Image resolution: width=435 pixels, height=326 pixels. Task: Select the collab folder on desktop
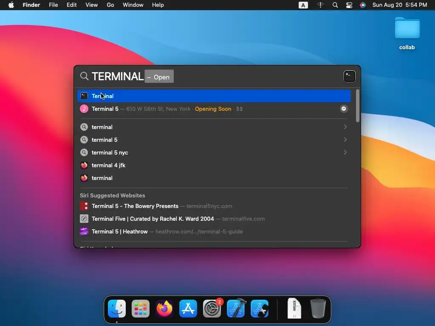point(407,33)
